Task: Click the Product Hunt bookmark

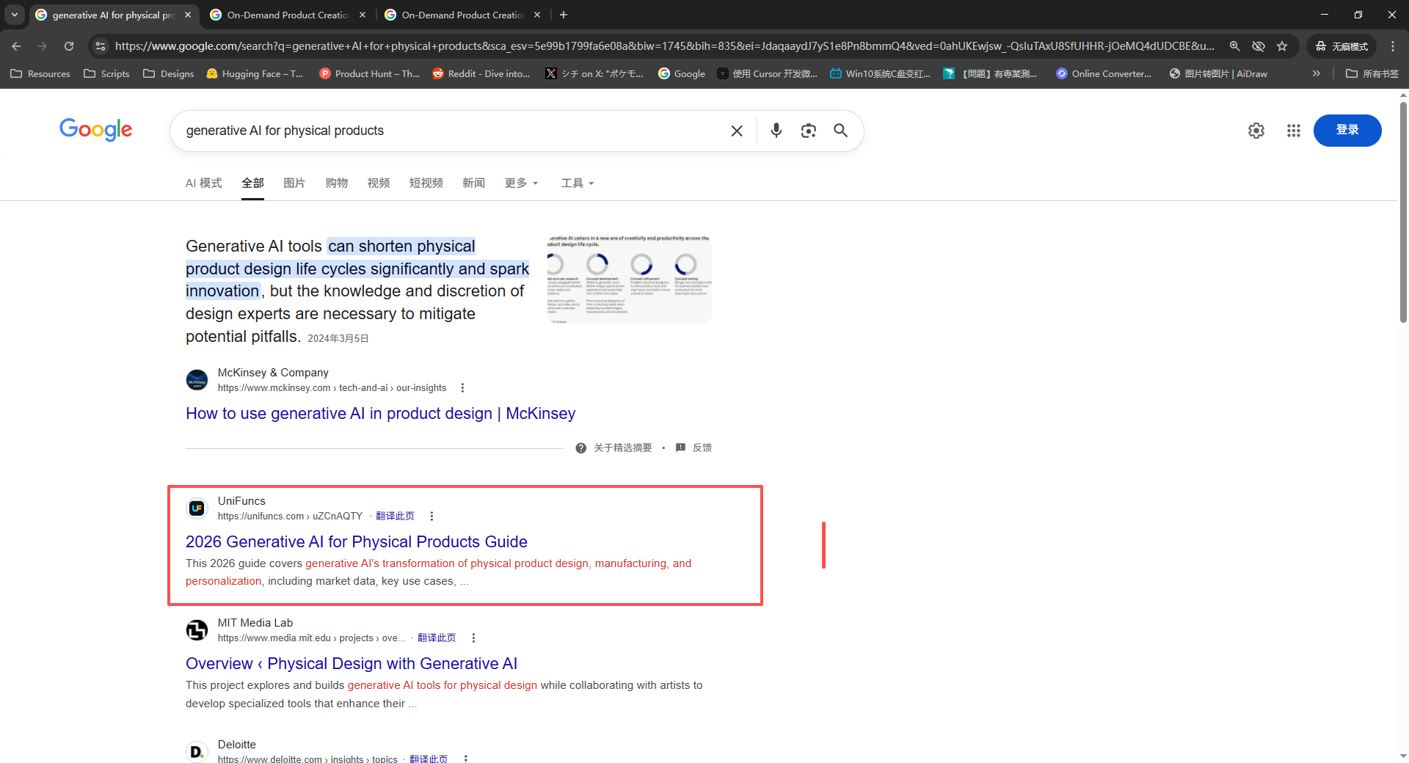Action: coord(370,73)
